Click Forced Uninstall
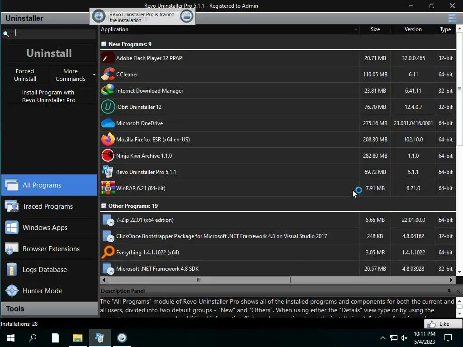 coord(25,75)
